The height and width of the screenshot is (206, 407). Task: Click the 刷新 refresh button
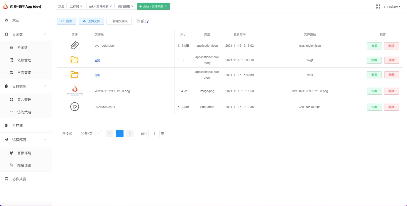[66, 21]
